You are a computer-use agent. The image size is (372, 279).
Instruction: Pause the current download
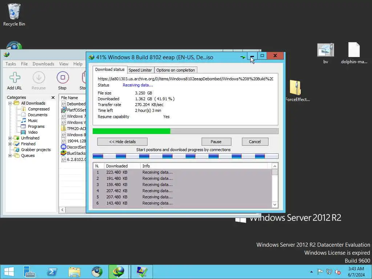click(216, 142)
